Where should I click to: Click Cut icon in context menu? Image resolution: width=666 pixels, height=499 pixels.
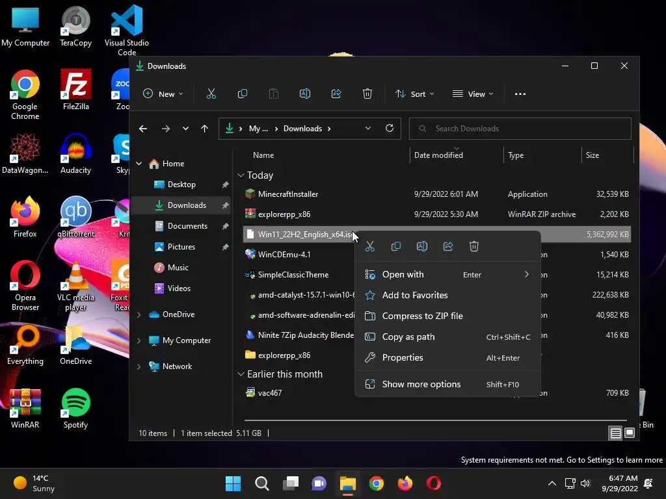(x=370, y=246)
